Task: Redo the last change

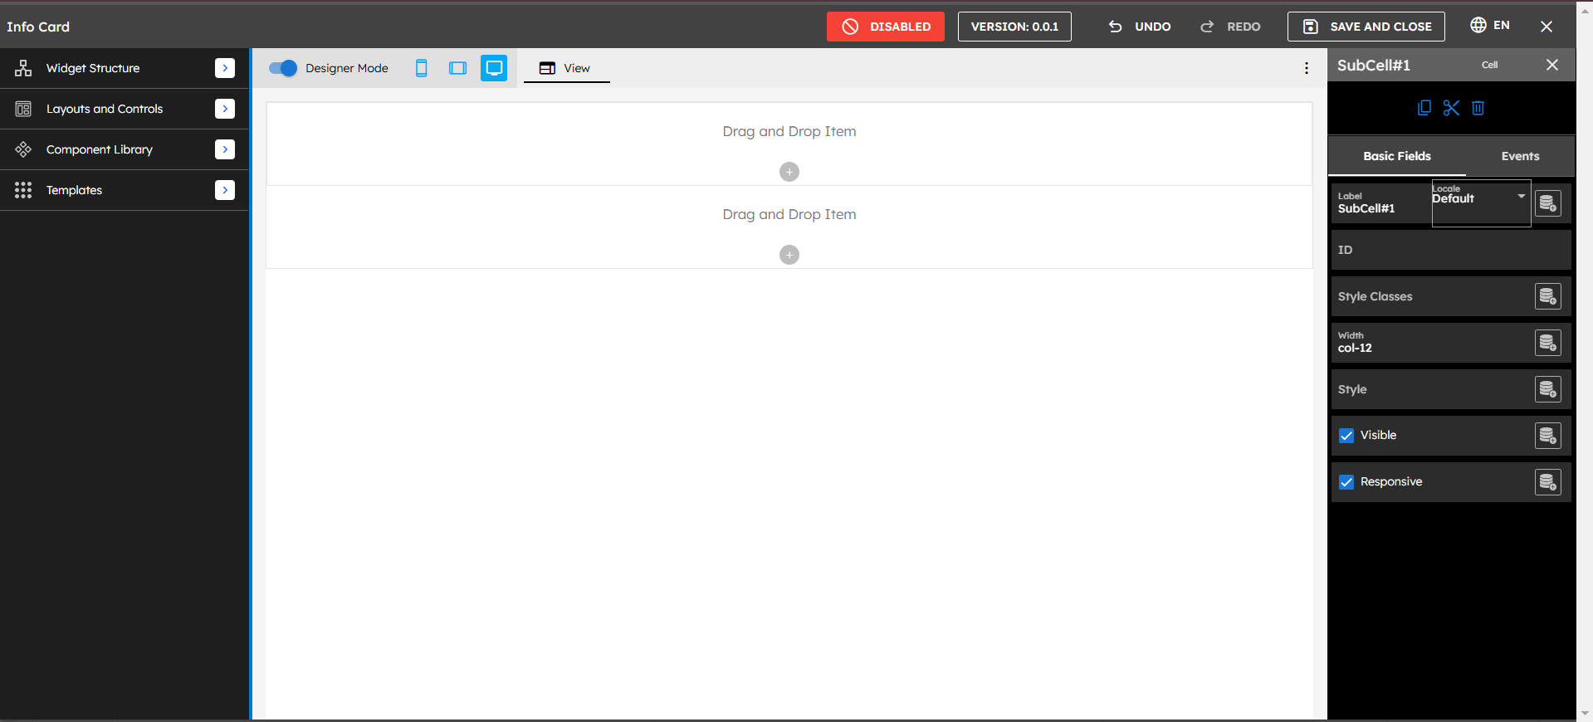Action: (1231, 27)
